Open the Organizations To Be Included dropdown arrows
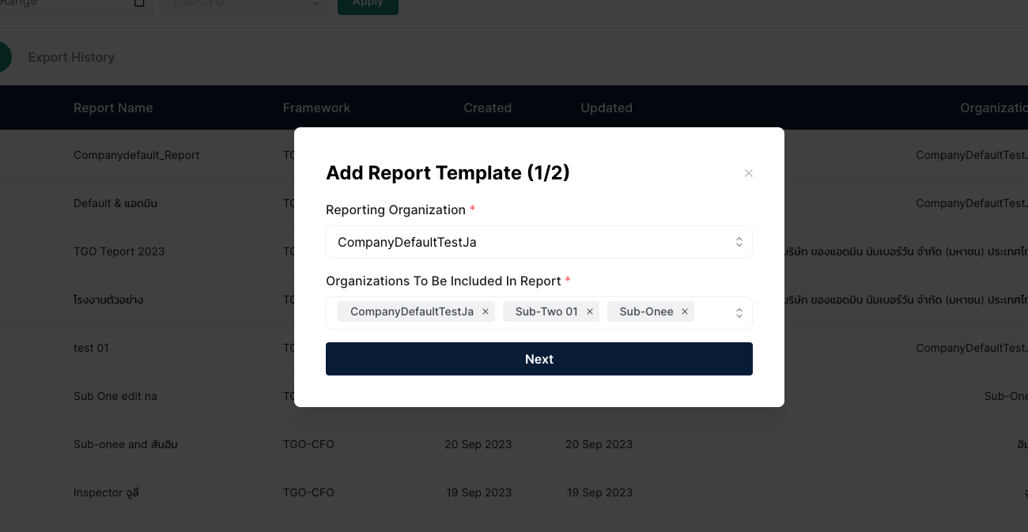The height and width of the screenshot is (532, 1028). (x=739, y=313)
